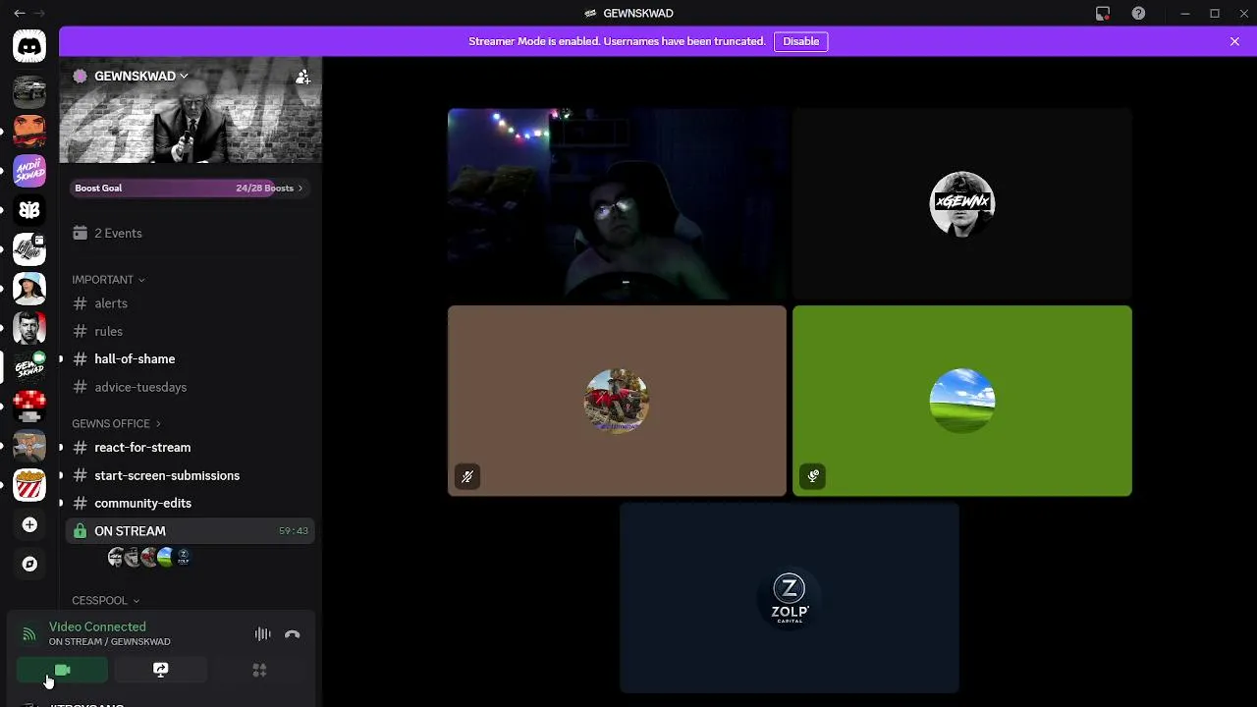The height and width of the screenshot is (707, 1257).
Task: Collapse the IMPORTANT category
Action: tap(108, 280)
